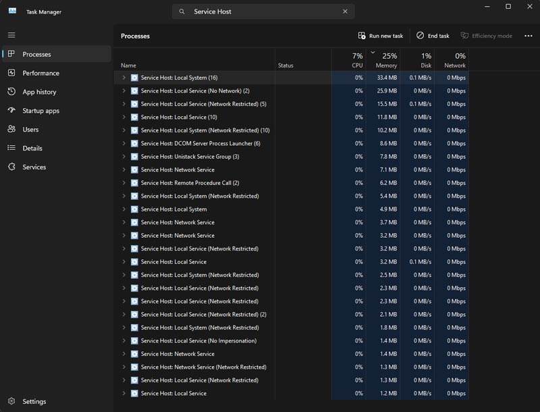The height and width of the screenshot is (412, 540).
Task: Select the 8.6 MB memory cell
Action: [383, 144]
